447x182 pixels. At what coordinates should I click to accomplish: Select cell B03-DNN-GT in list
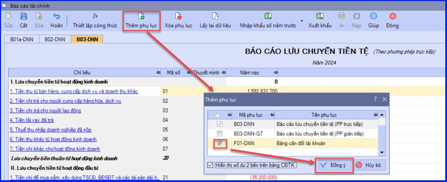click(253, 134)
